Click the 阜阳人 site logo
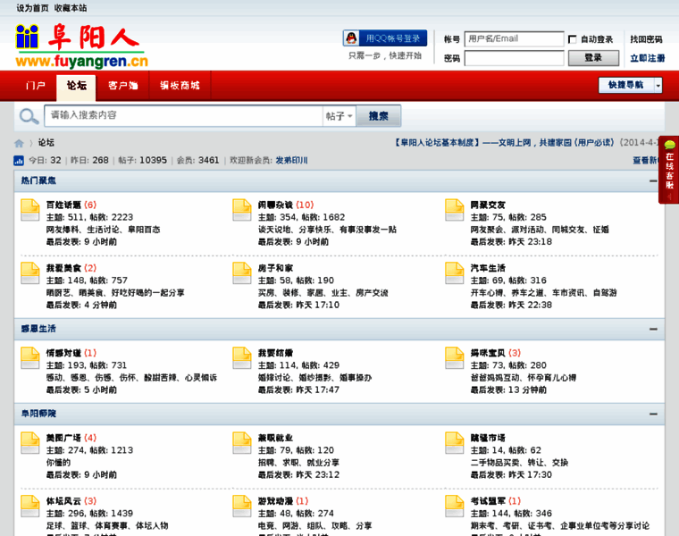 tap(81, 46)
